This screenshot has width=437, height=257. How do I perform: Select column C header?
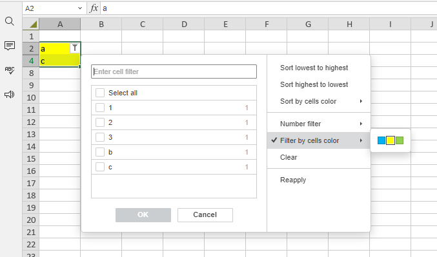(143, 24)
